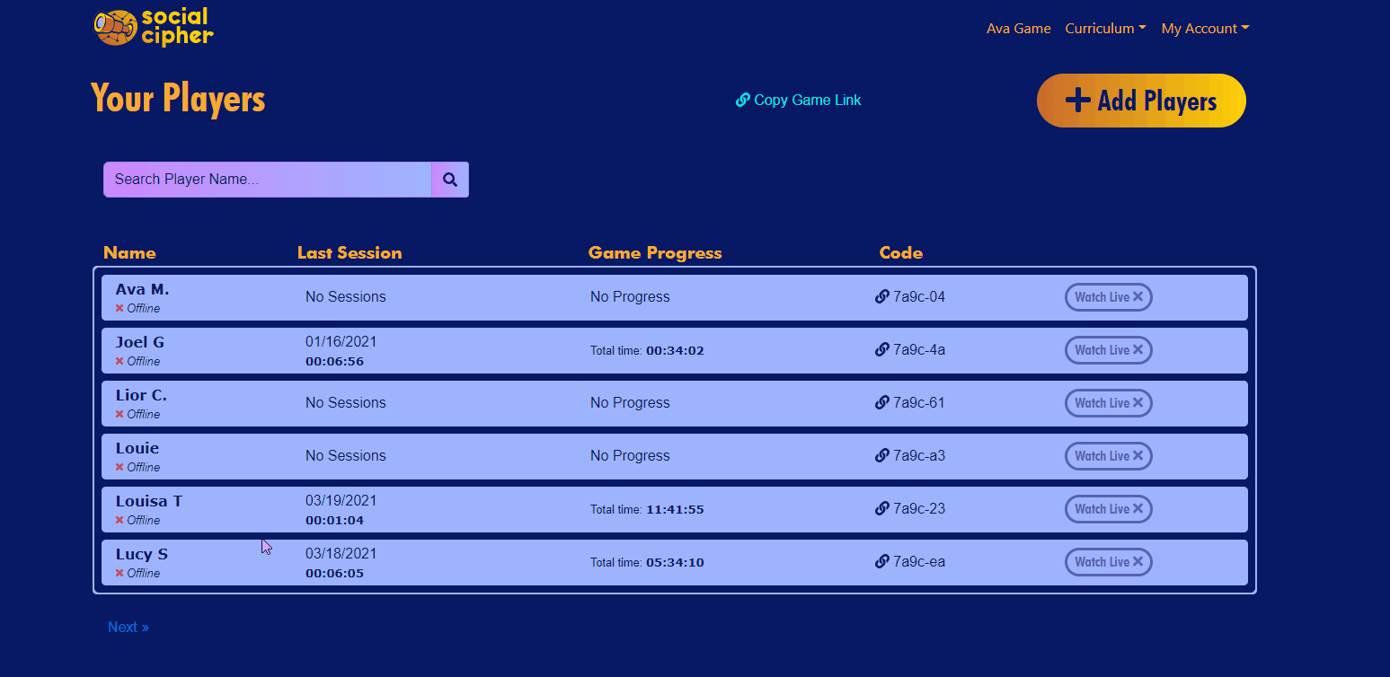Click the plus icon on Add Players
The height and width of the screenshot is (677, 1390).
point(1077,101)
